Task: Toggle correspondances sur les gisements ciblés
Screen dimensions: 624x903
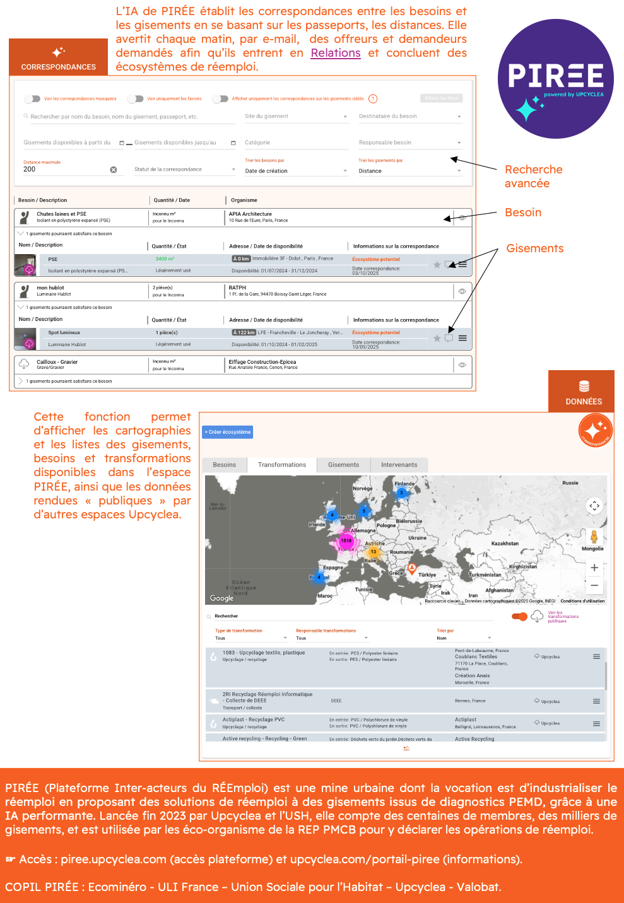Action: click(220, 99)
